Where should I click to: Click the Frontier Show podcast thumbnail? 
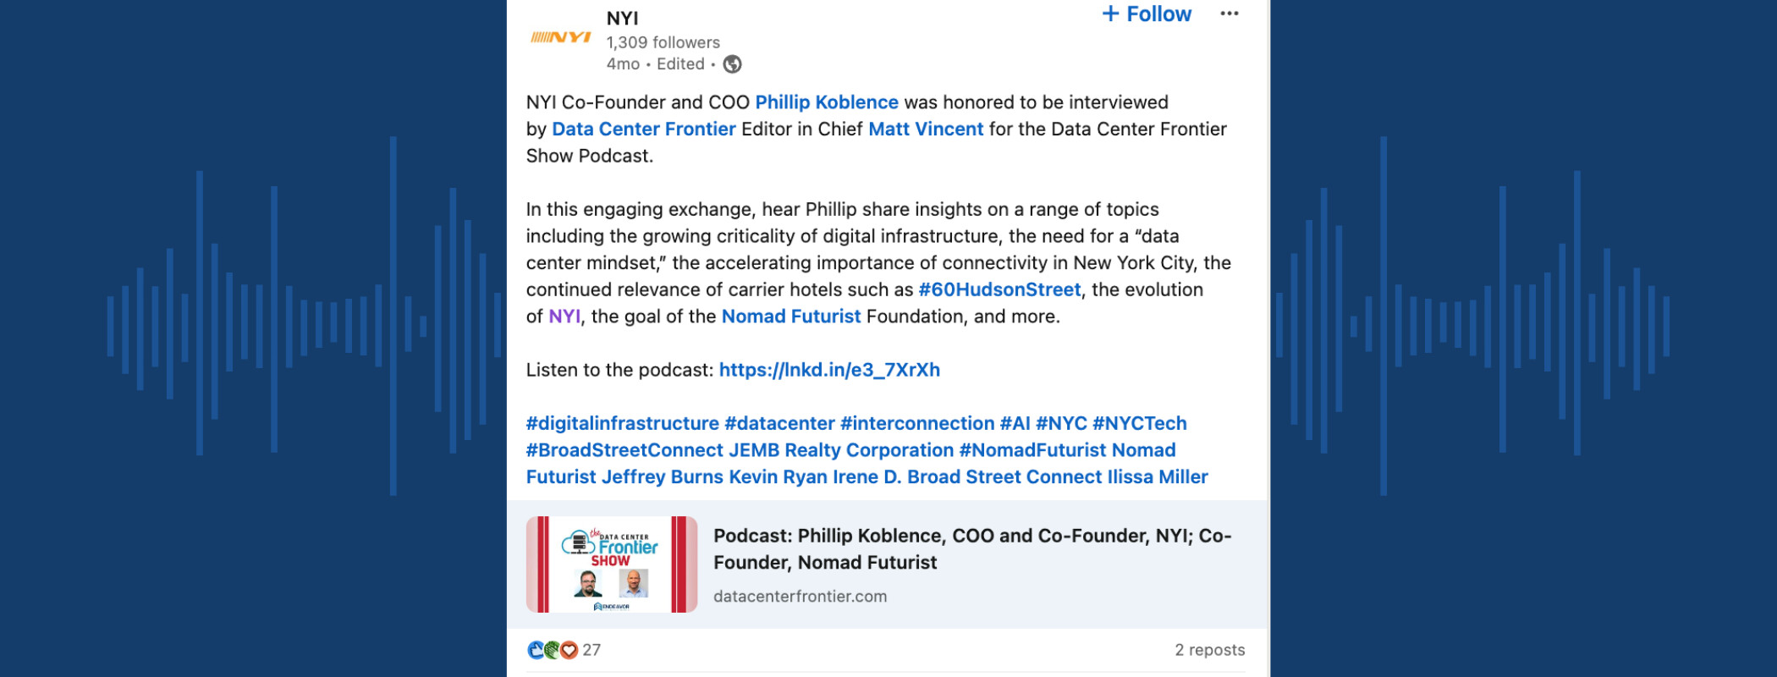(612, 564)
